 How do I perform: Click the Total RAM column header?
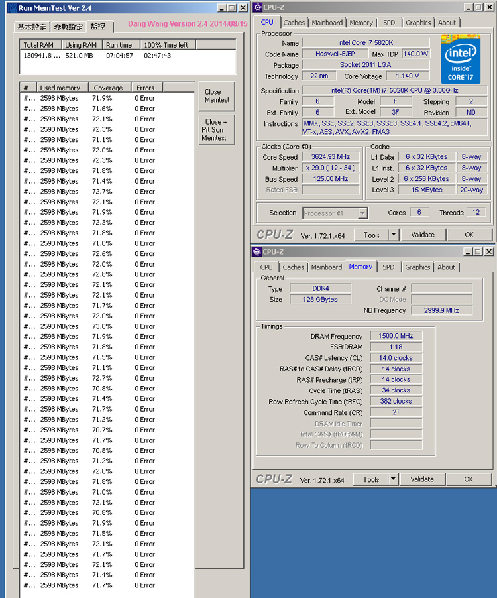tap(40, 45)
